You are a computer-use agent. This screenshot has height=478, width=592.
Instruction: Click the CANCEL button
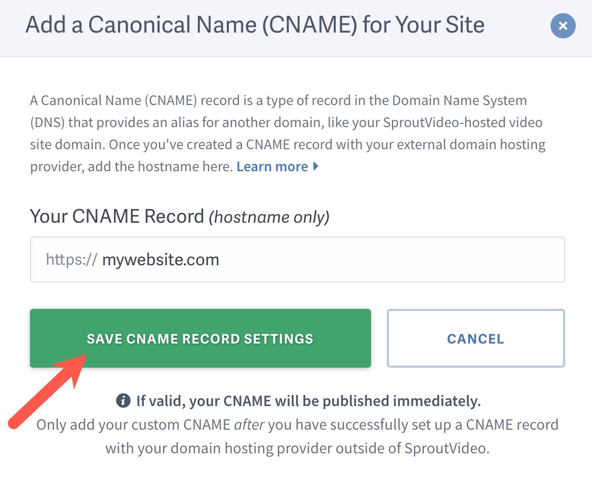(x=475, y=338)
